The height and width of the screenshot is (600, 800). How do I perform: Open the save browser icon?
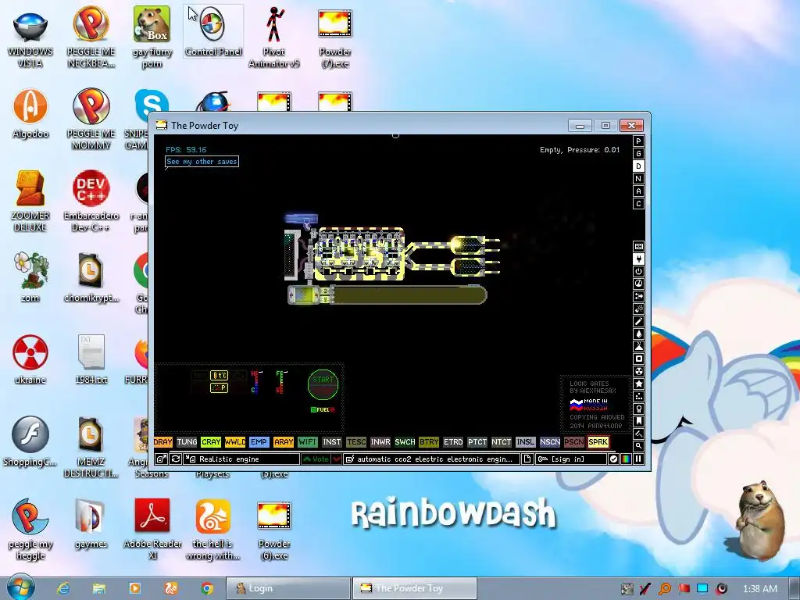(x=161, y=459)
